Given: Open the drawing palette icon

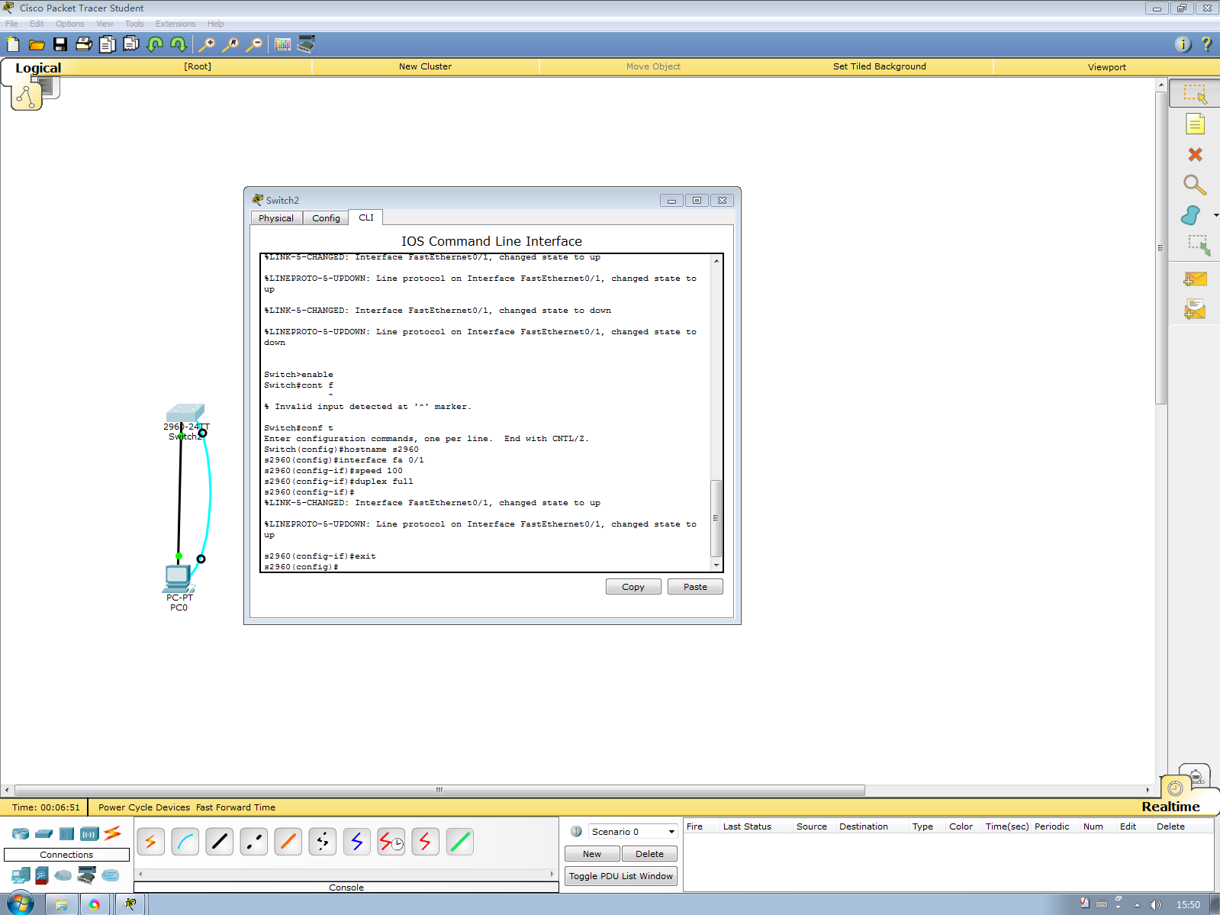Looking at the screenshot, I should pos(282,44).
